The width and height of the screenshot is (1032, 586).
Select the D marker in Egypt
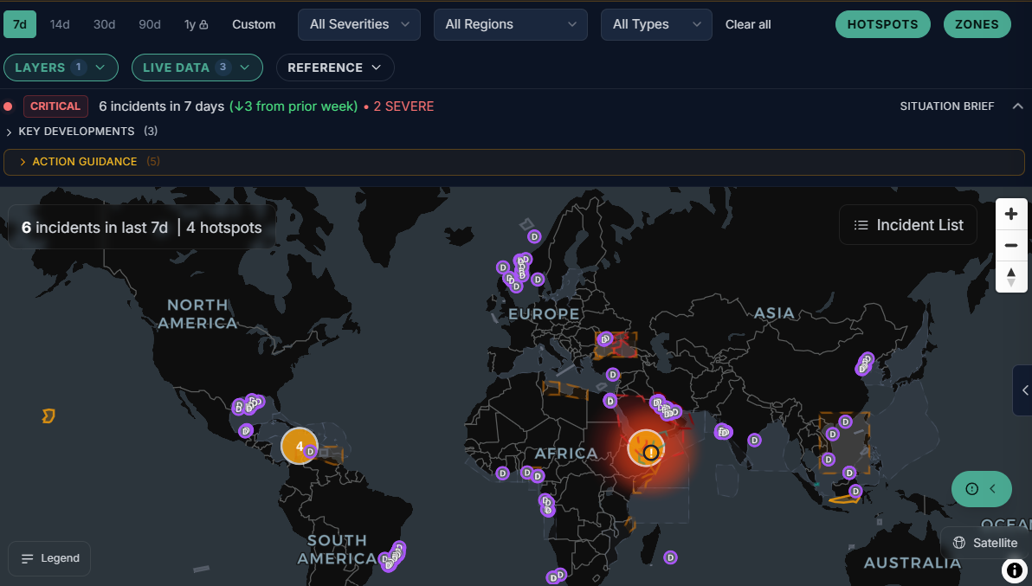[610, 401]
